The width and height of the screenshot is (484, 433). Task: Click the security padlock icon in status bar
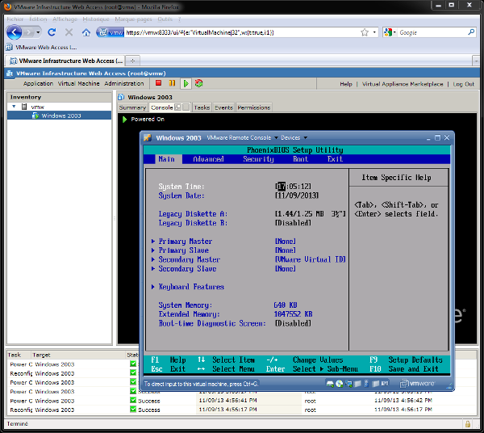tap(468, 424)
